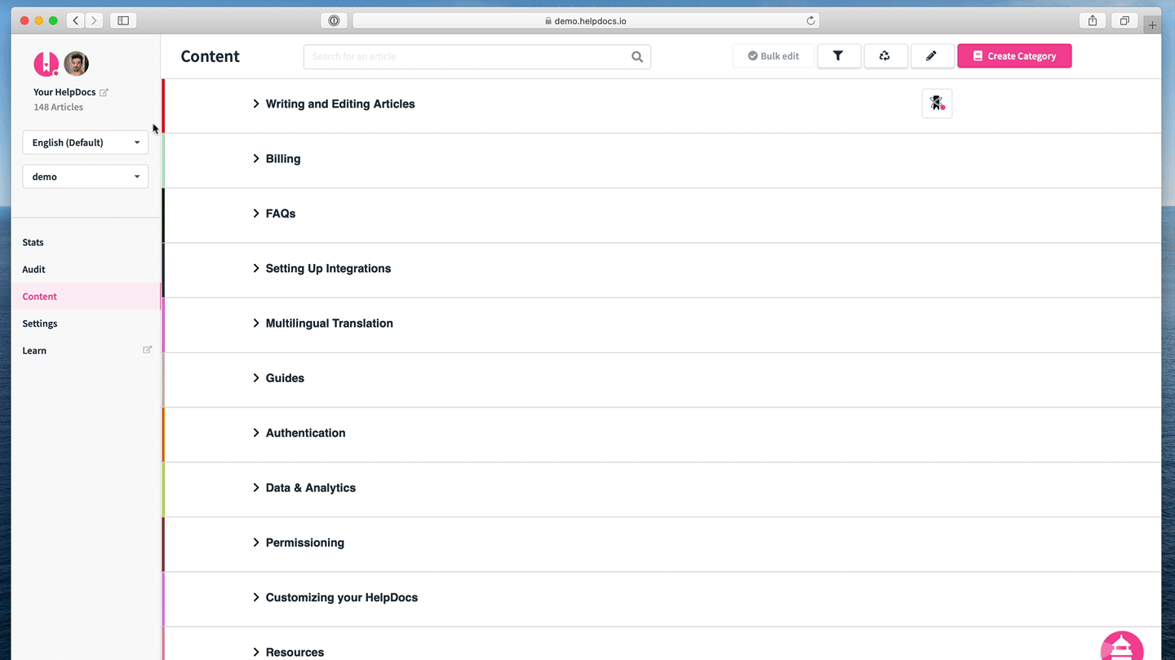The height and width of the screenshot is (660, 1175).
Task: Toggle the Safari sidebar button
Action: [123, 20]
